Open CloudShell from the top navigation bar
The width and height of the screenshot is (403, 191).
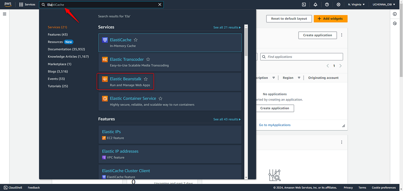click(304, 4)
